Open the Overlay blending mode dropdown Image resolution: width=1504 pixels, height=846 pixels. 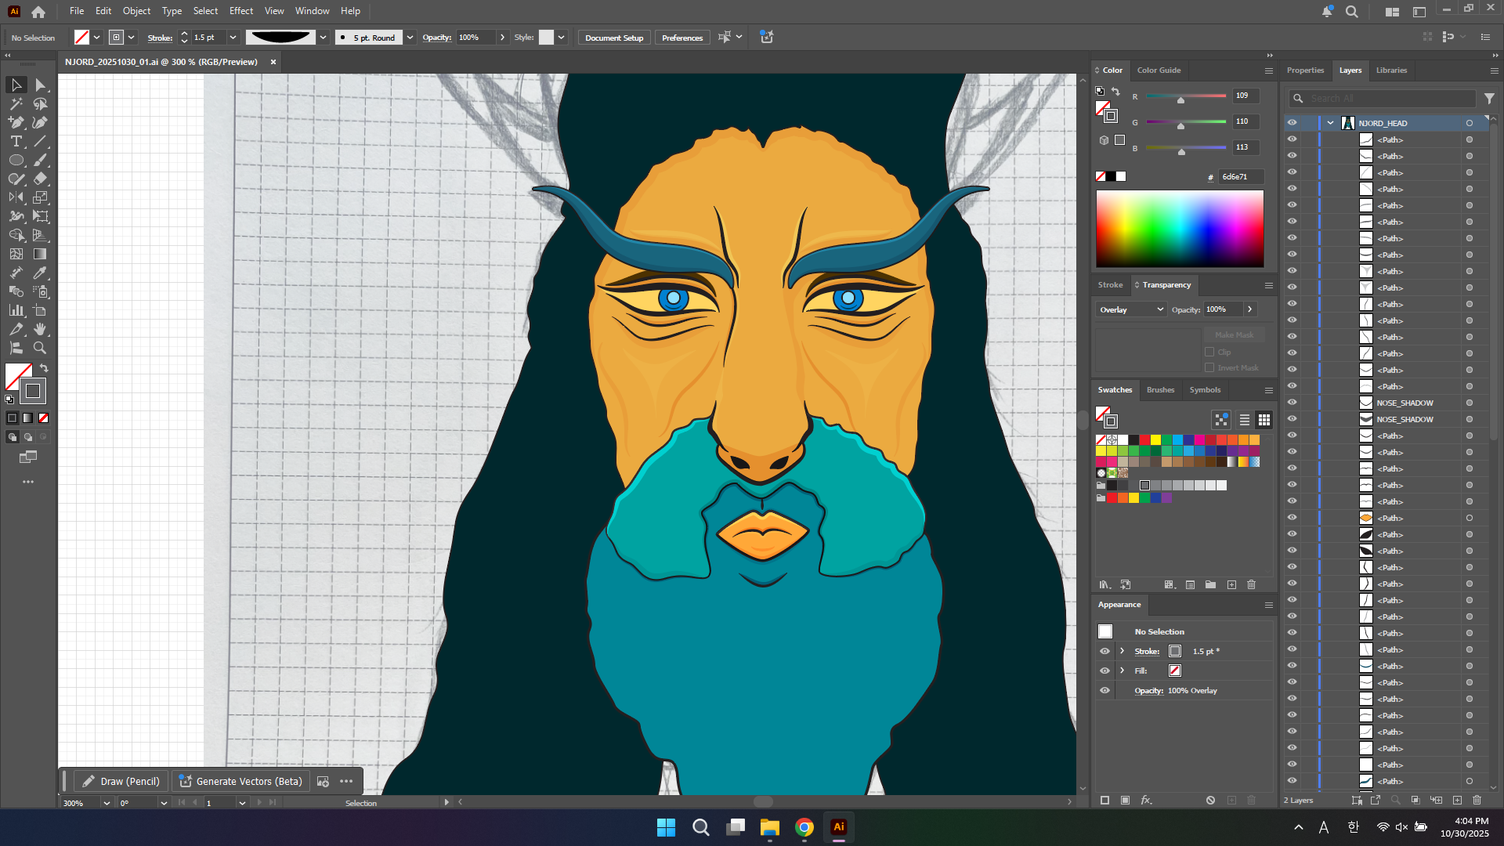coord(1131,309)
